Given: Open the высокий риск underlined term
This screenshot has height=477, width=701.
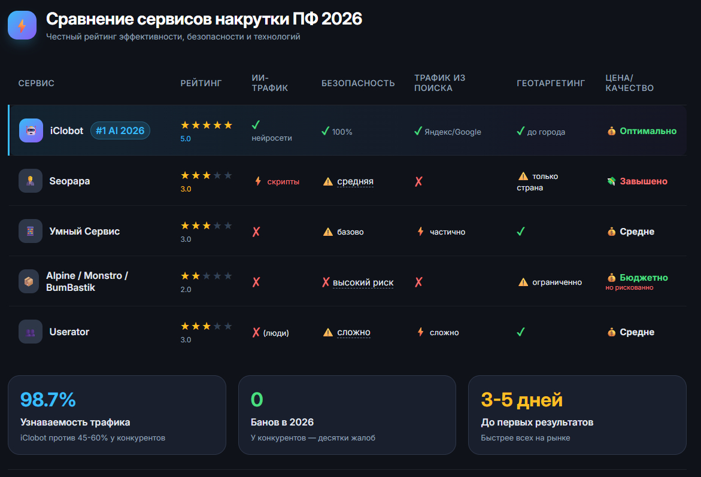Looking at the screenshot, I should 363,282.
